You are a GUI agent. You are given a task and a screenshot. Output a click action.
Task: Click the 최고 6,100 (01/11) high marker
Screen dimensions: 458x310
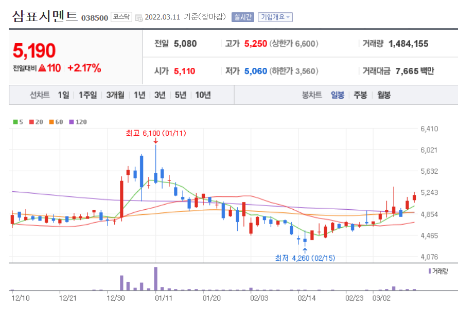[156, 133]
